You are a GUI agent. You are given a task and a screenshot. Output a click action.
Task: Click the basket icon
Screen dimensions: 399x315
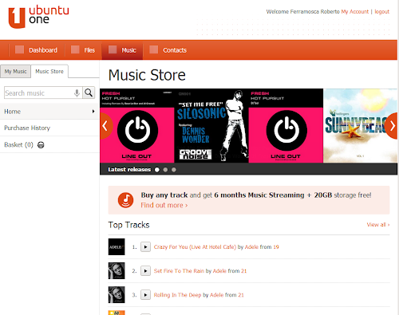(41, 145)
